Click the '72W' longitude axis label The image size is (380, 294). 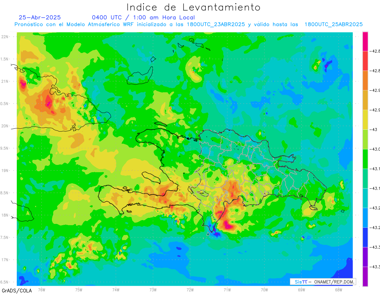point(190,290)
